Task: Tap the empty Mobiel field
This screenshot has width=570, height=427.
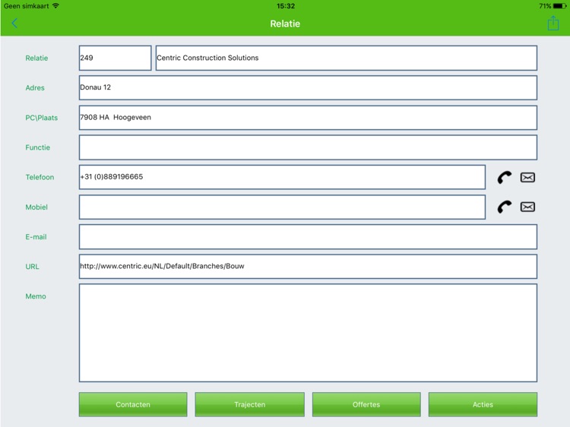Action: click(x=282, y=207)
